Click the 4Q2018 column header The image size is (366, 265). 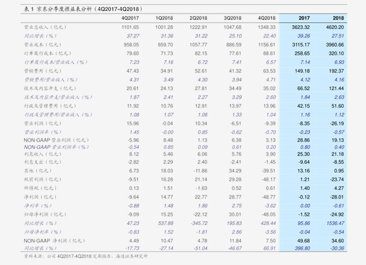(267, 18)
